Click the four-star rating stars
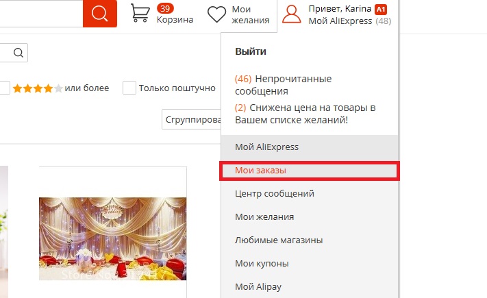 point(38,88)
